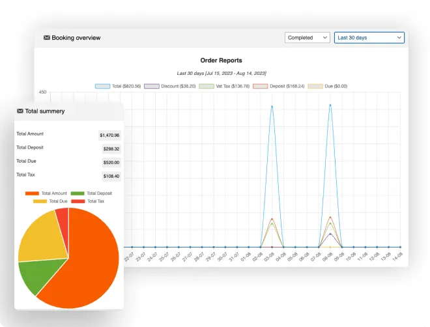Toggle Total Tax in the pie legend
The width and height of the screenshot is (430, 327).
[88, 201]
